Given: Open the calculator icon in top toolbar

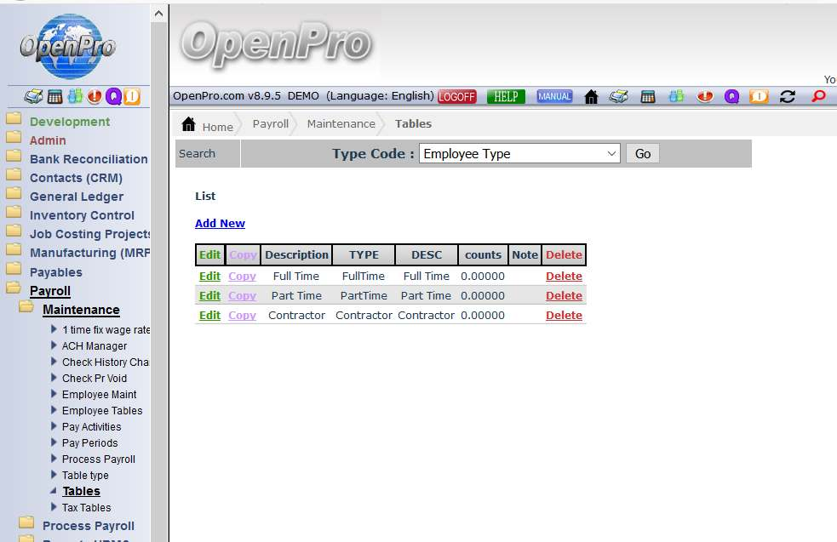Looking at the screenshot, I should [648, 96].
